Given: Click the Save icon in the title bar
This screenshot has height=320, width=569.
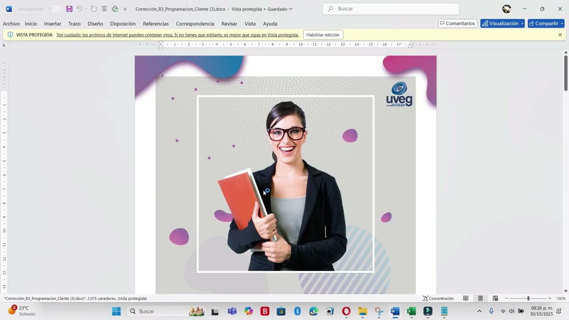Looking at the screenshot, I should click(69, 9).
